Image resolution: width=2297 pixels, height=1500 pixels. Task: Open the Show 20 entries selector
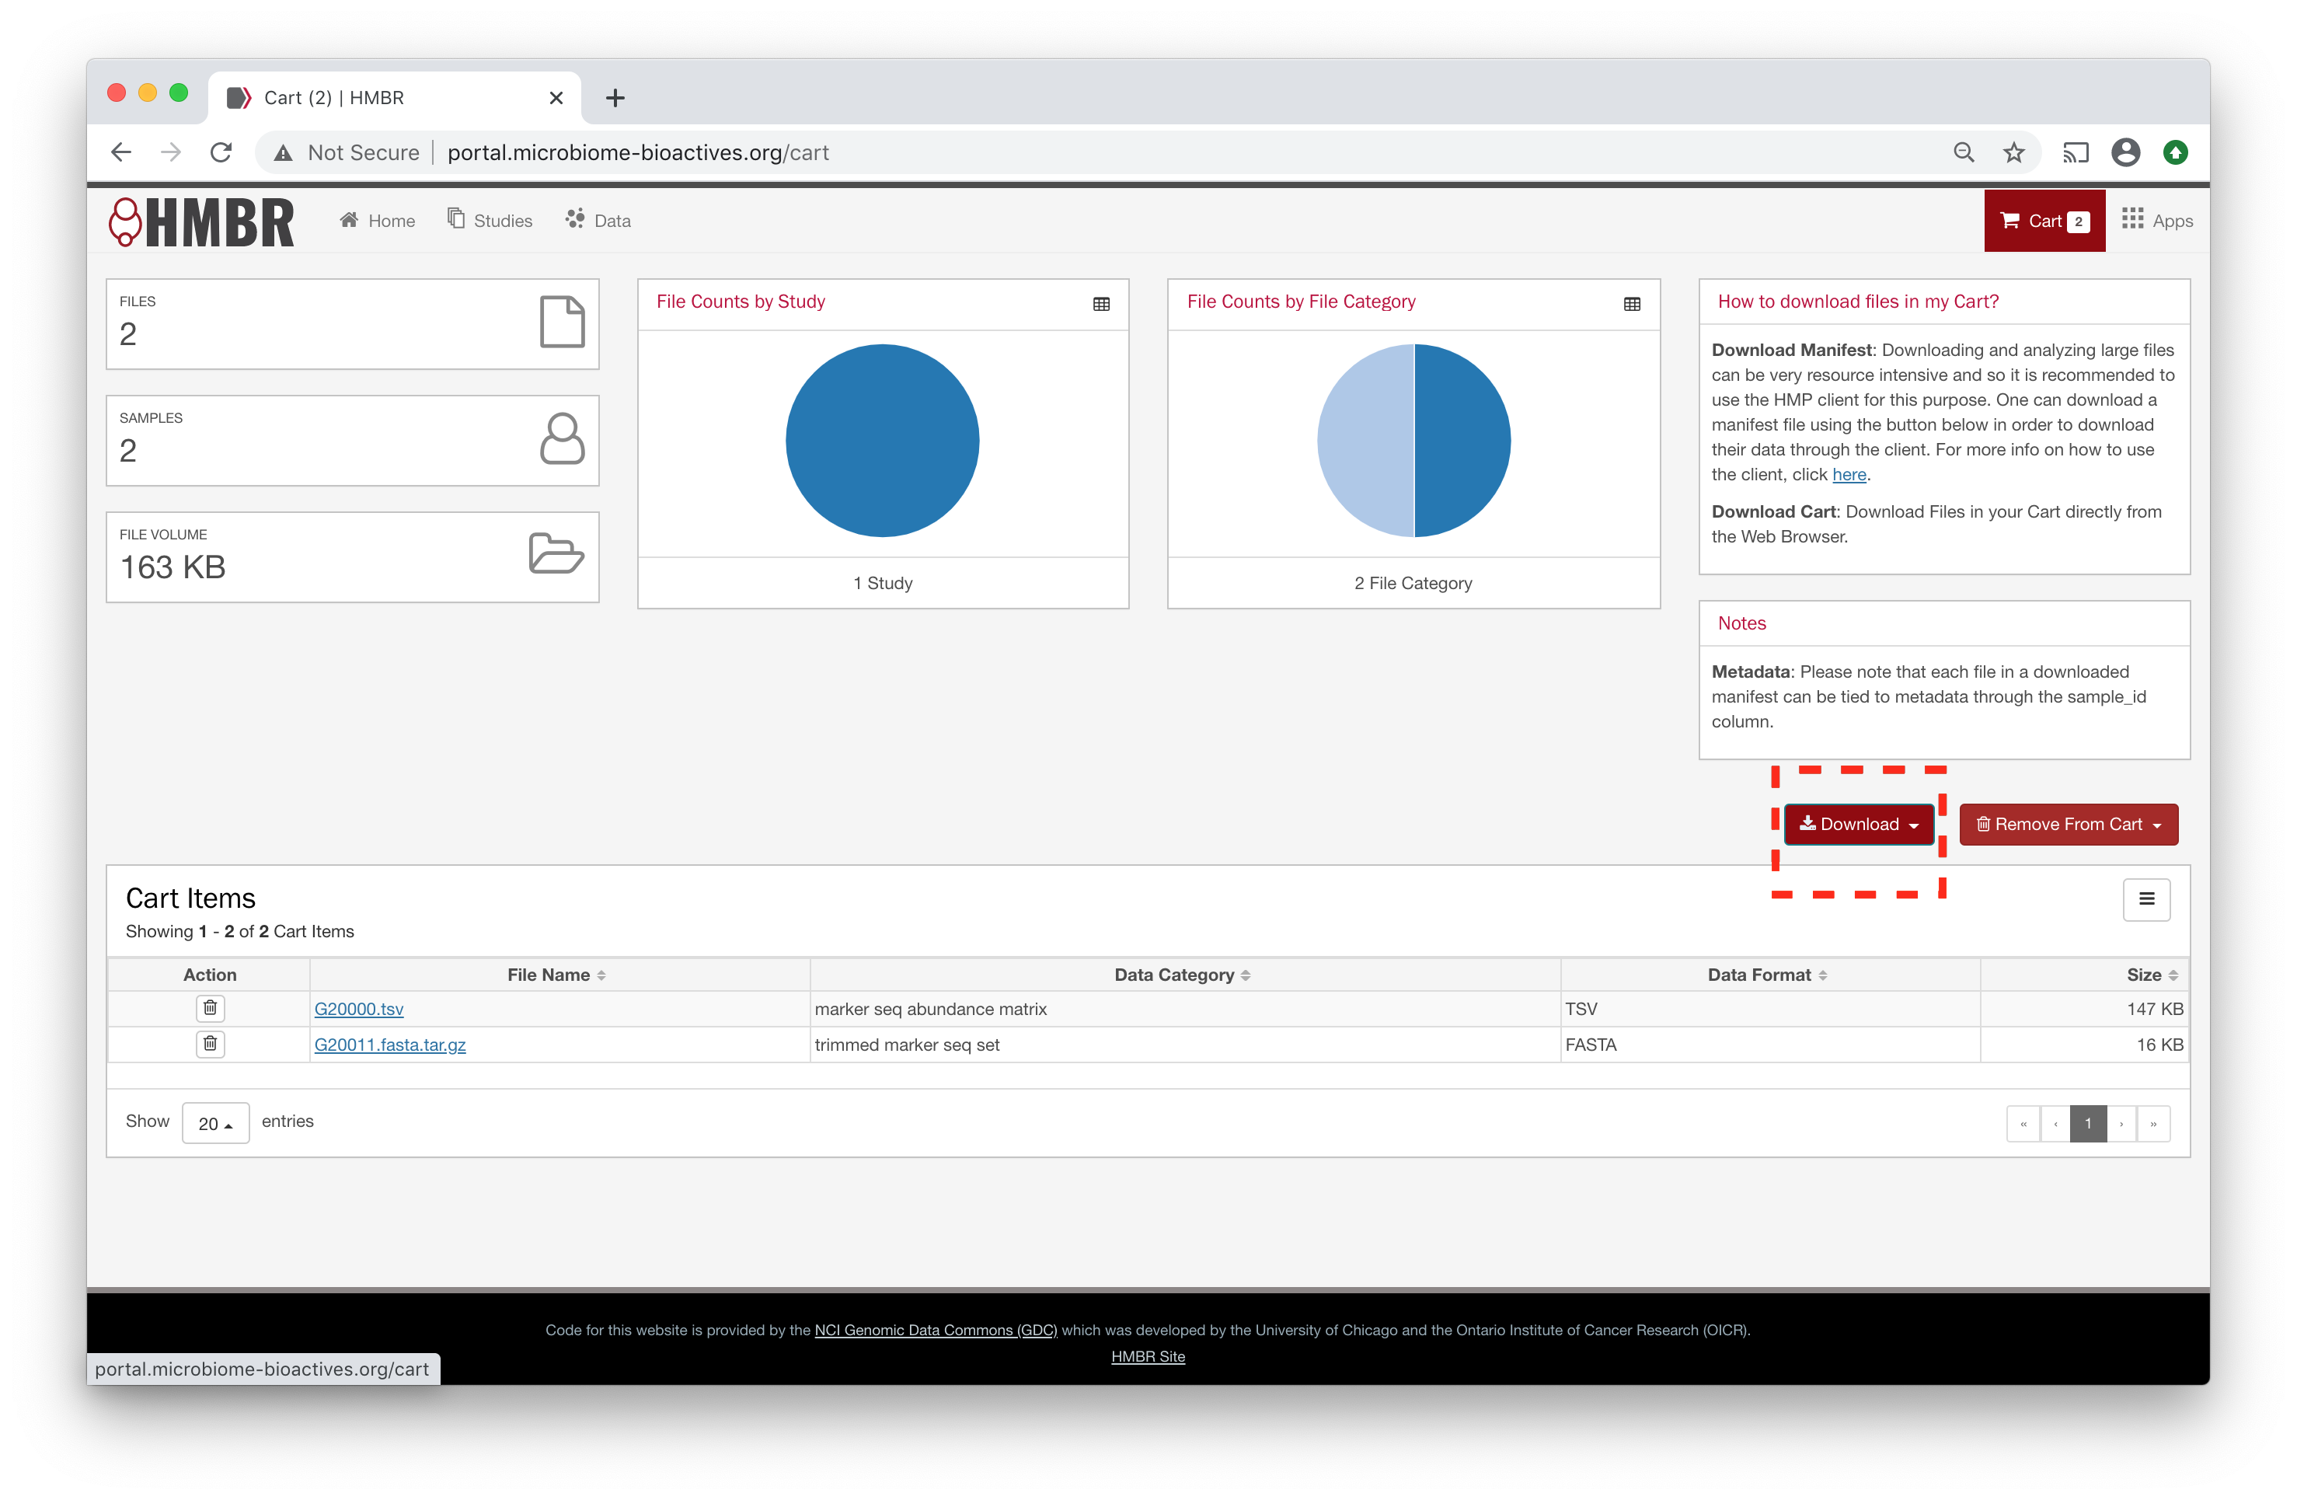[x=215, y=1122]
